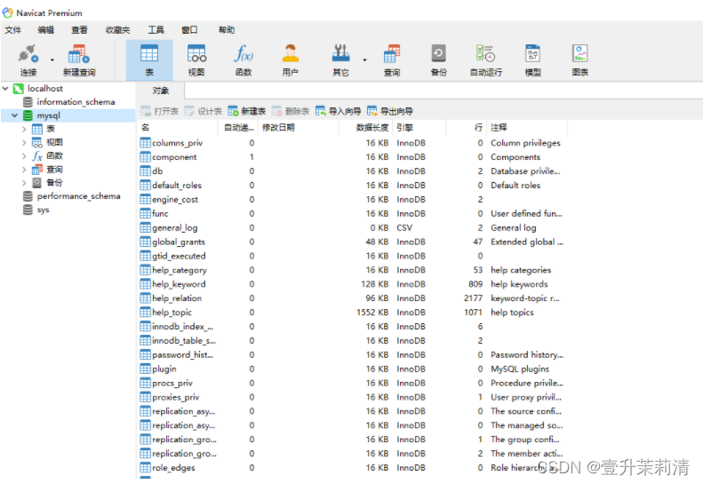Sort by the 数据长度 column header
Viewport: 703px width, 484px height.
366,127
